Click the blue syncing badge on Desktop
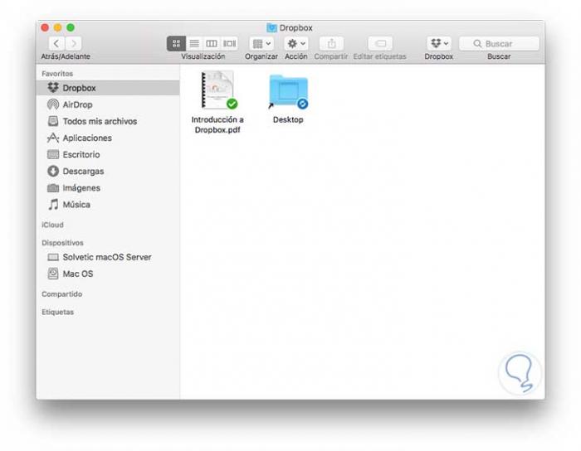581x451 pixels. tap(302, 104)
